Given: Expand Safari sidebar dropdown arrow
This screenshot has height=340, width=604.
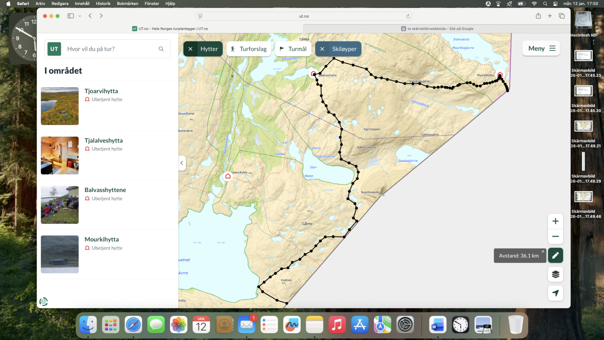Looking at the screenshot, I should pos(80,16).
